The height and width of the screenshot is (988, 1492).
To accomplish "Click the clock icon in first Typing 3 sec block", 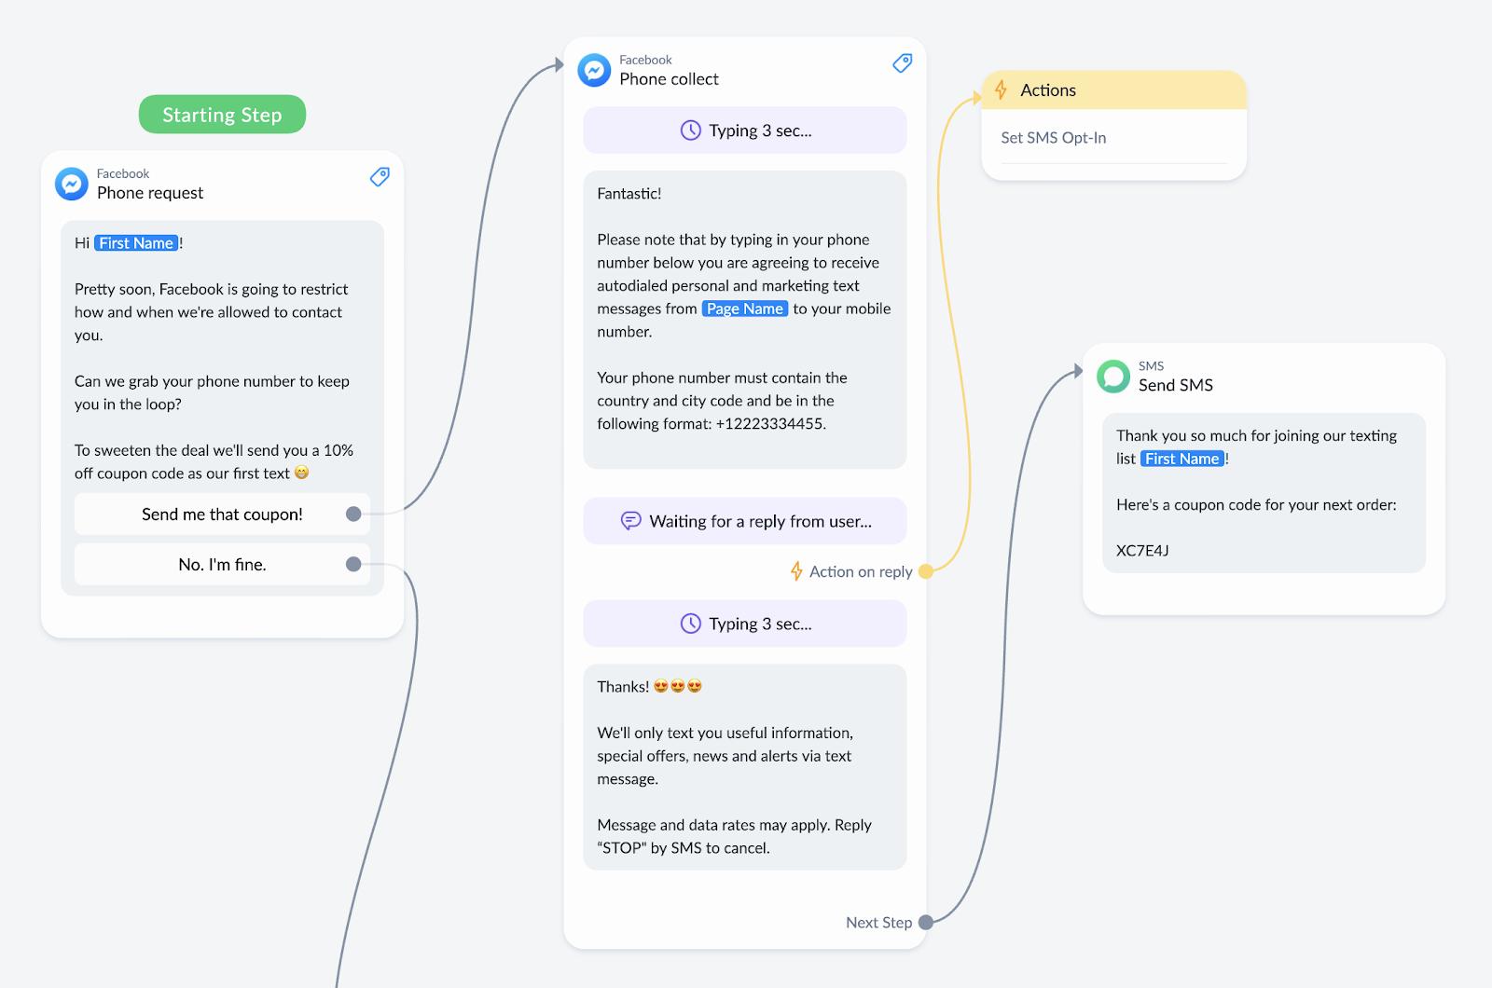I will pyautogui.click(x=690, y=130).
